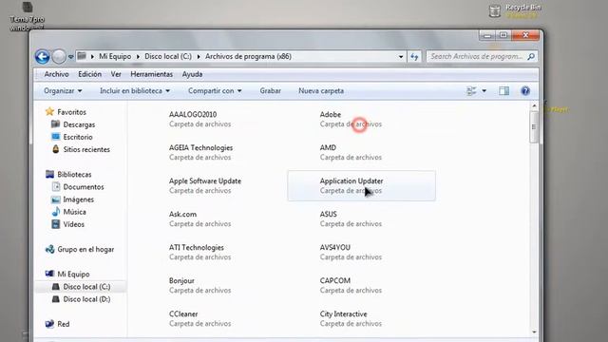Click Disco local (C:) breadcrumb in address bar
Viewport: 608px width, 342px height.
[x=168, y=57]
